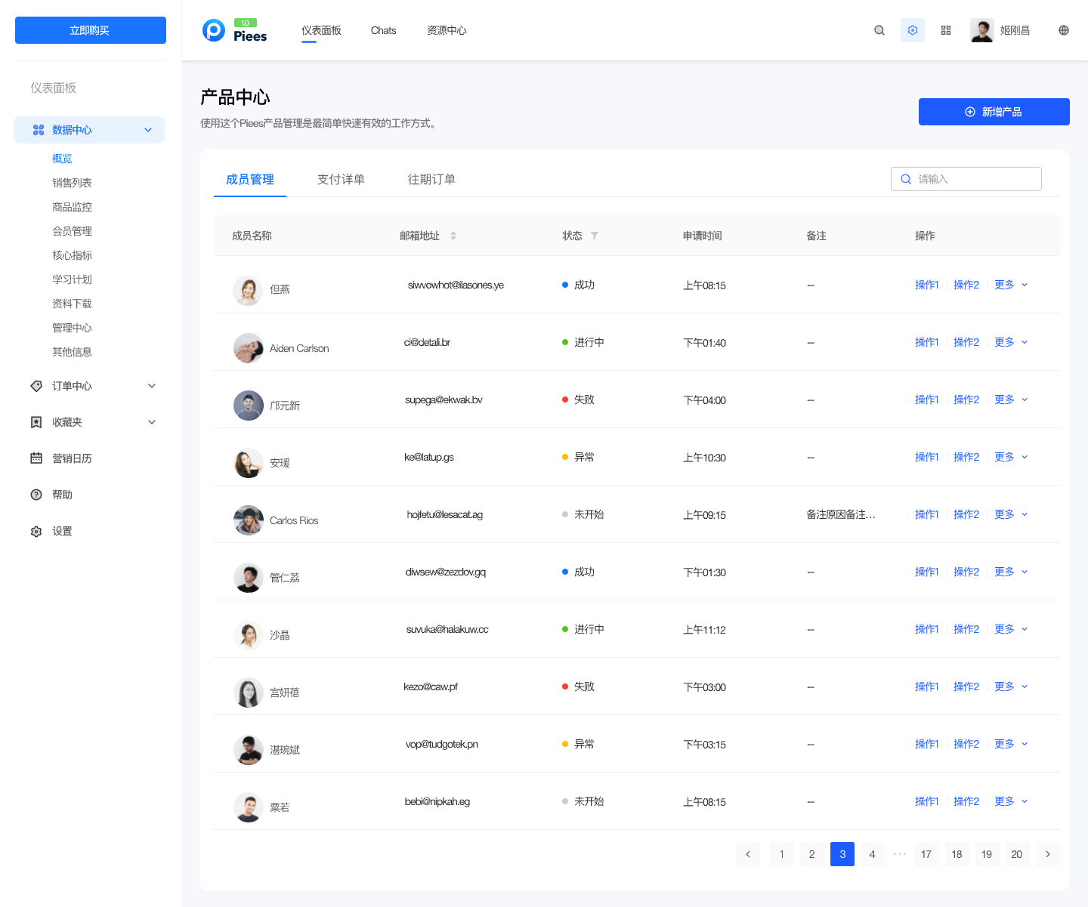Screen dimensions: 1088x907
Task: Go to next page arrow in pagination
Action: tap(1047, 854)
